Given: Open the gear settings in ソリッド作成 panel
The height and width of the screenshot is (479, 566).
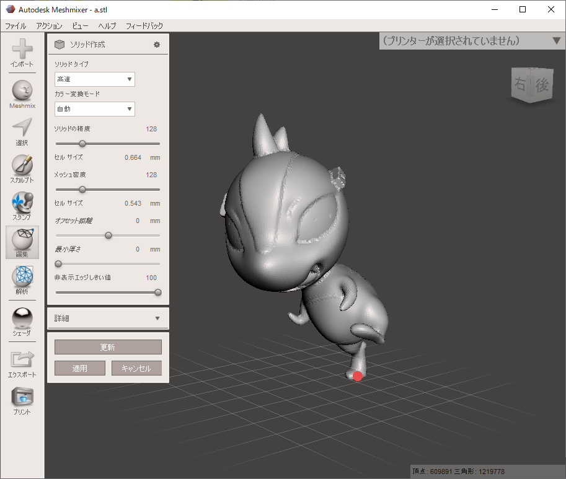Looking at the screenshot, I should point(157,45).
